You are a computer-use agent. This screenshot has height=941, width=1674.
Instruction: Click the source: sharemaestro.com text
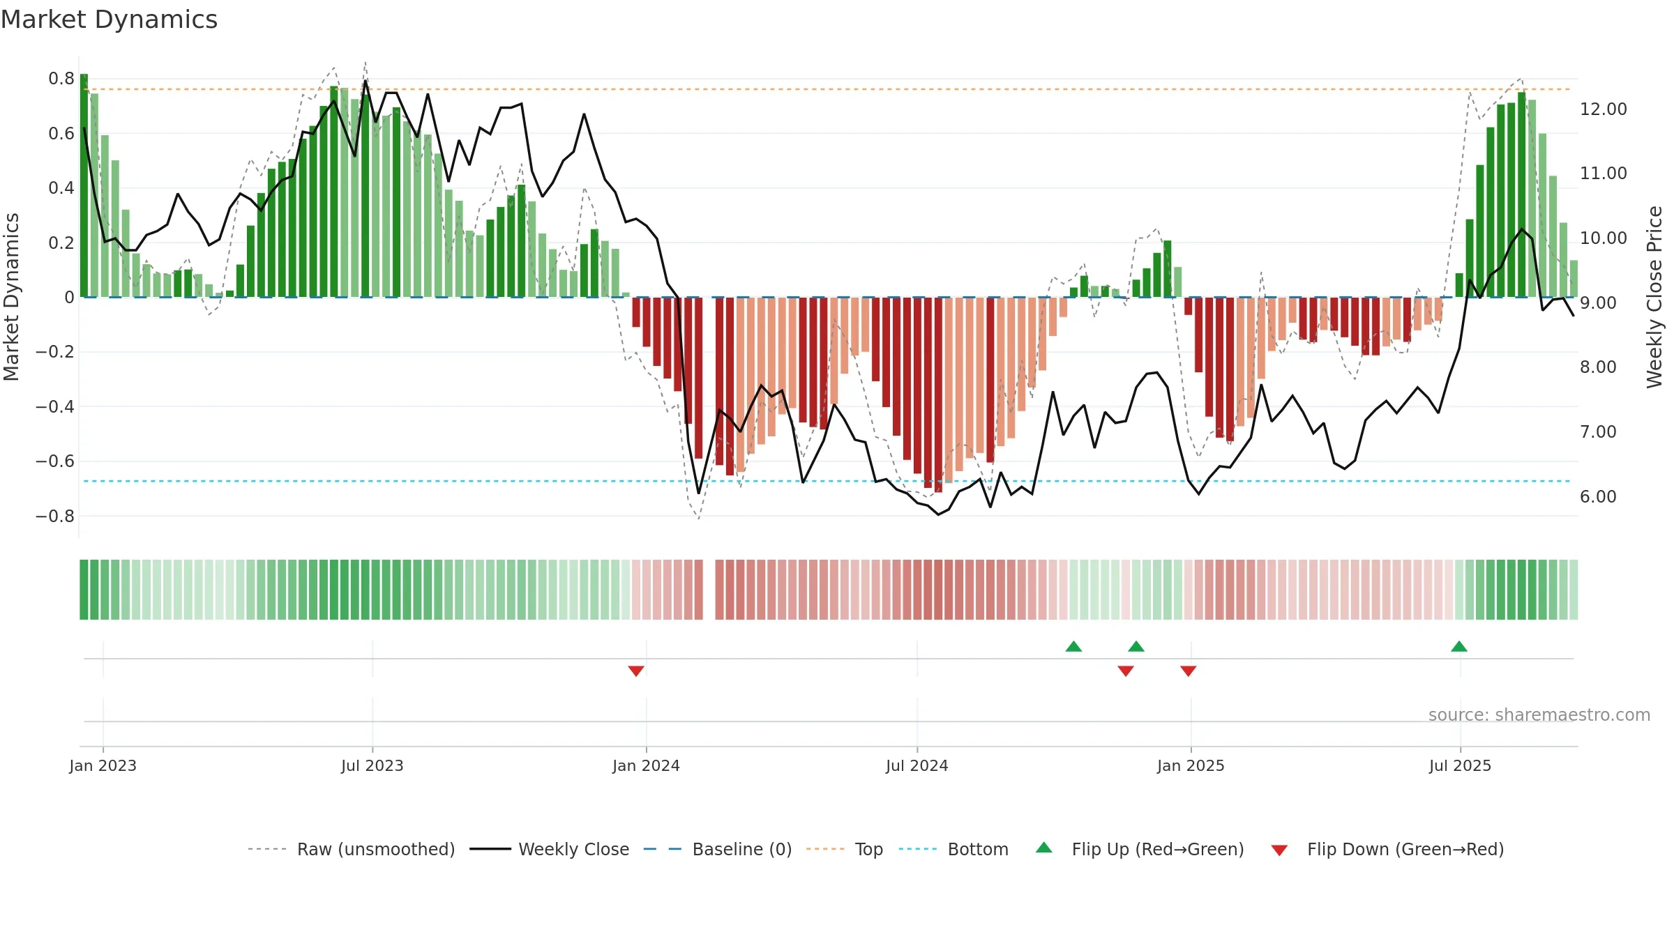[x=1539, y=714]
